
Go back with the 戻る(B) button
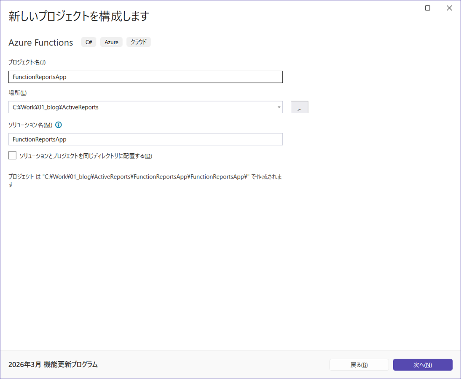click(359, 365)
